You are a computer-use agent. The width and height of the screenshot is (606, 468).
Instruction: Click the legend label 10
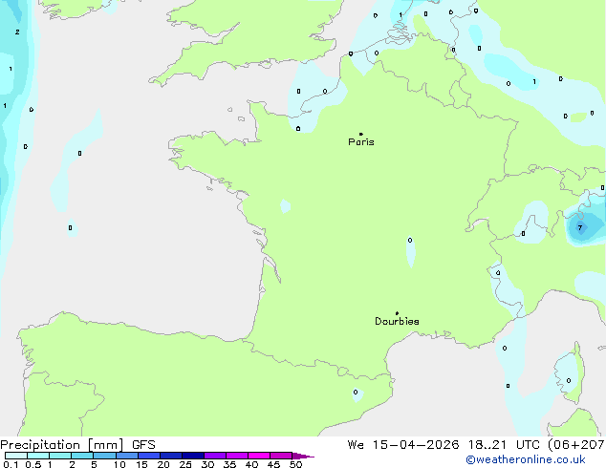tap(119, 464)
